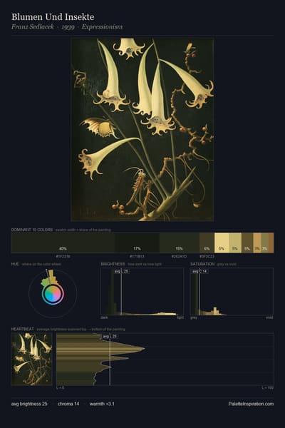
Task: Click the hex code under the 17% swatch
Action: pyautogui.click(x=138, y=257)
